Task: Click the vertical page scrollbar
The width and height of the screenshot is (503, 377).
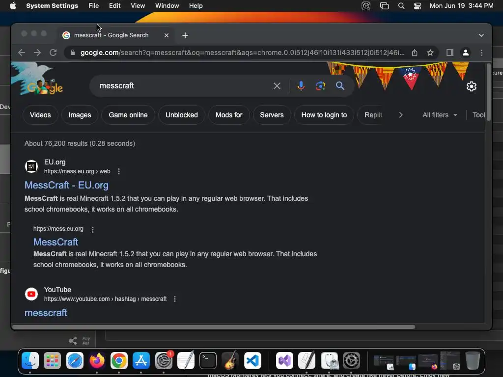Action: (x=489, y=92)
